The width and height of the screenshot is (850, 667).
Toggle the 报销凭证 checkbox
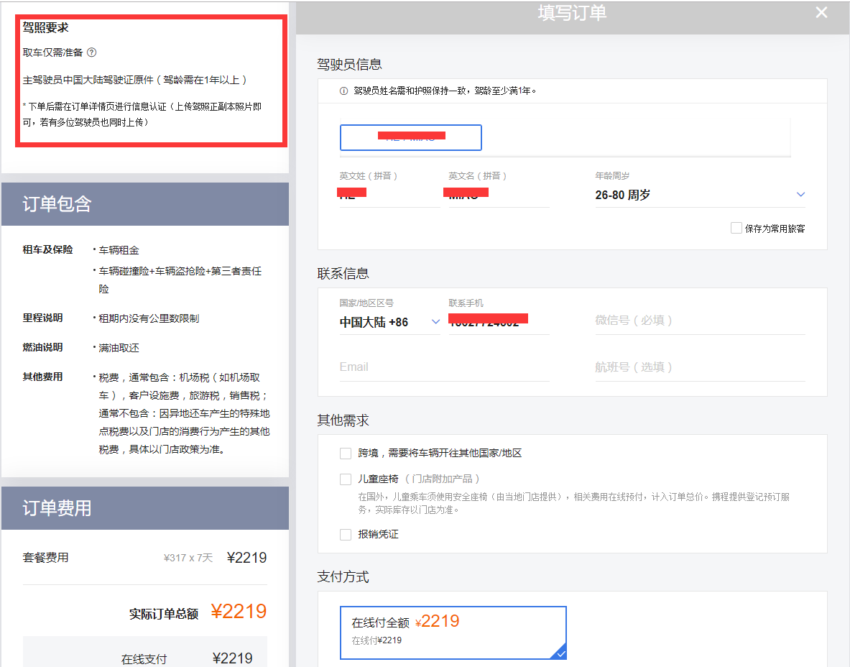[346, 535]
